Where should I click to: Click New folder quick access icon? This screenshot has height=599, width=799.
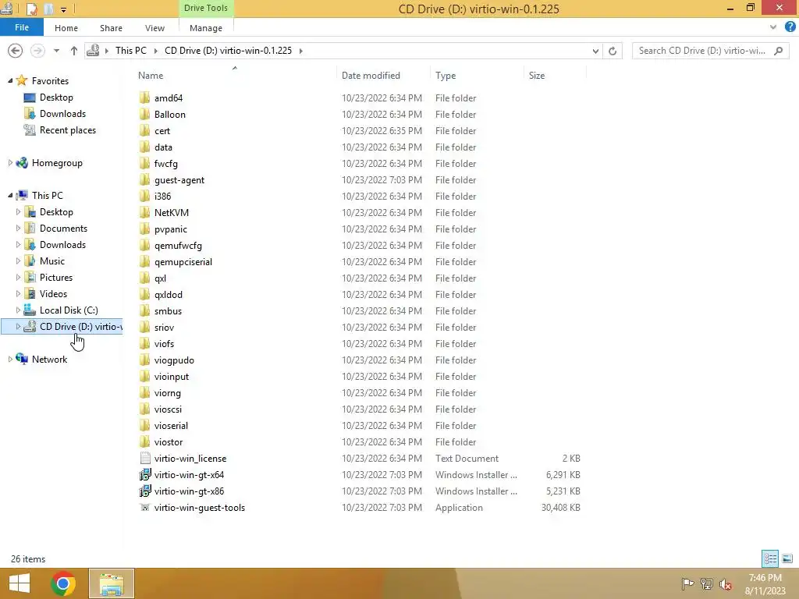click(49, 9)
